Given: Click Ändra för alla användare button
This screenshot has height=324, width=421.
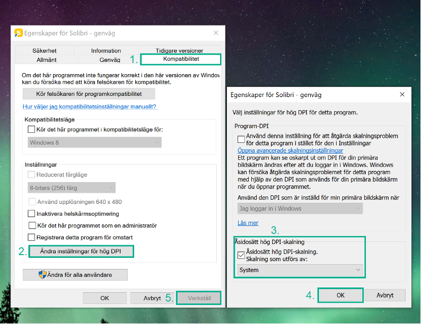Looking at the screenshot, I should (75, 275).
